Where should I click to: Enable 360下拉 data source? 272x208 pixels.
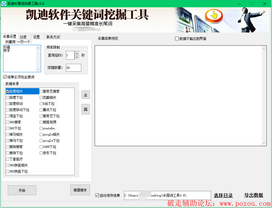click(x=8, y=128)
